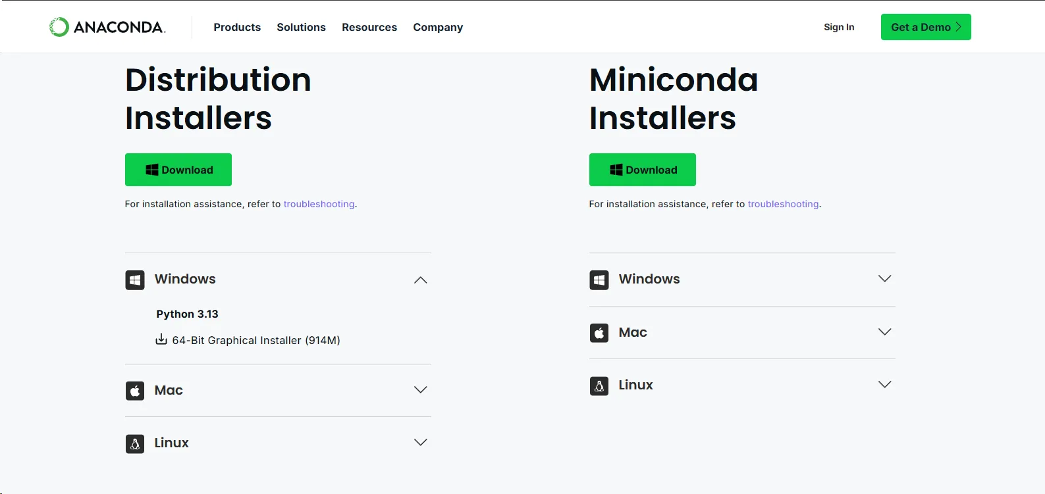Open the Solutions menu
The height and width of the screenshot is (494, 1045).
click(301, 27)
